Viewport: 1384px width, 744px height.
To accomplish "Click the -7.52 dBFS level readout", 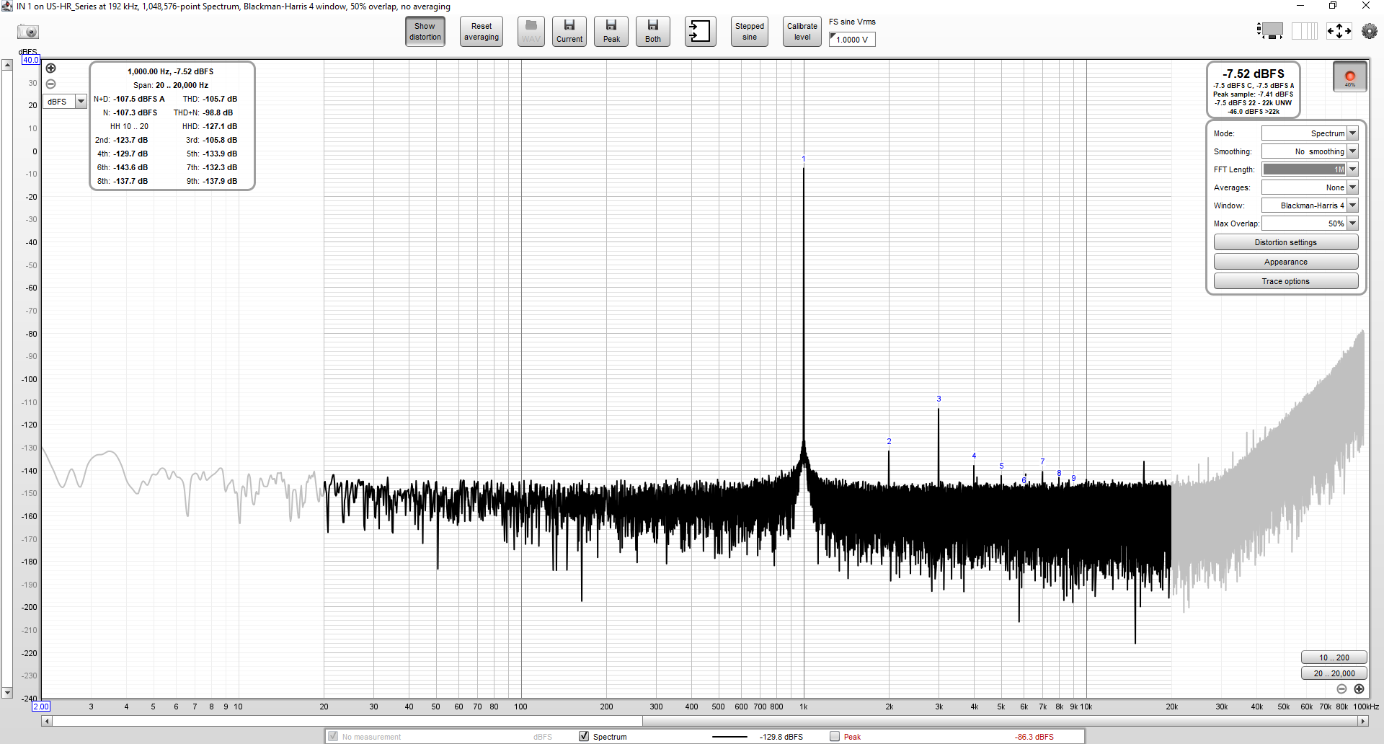I will tap(1254, 74).
